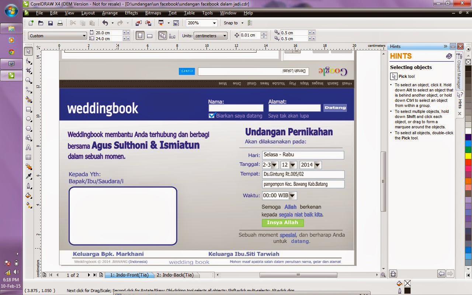The width and height of the screenshot is (472, 295).
Task: Pick the red color swatch
Action: pyautogui.click(x=468, y=162)
